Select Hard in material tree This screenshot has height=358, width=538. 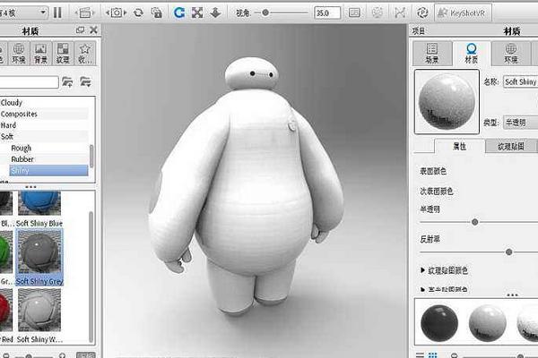(8, 125)
